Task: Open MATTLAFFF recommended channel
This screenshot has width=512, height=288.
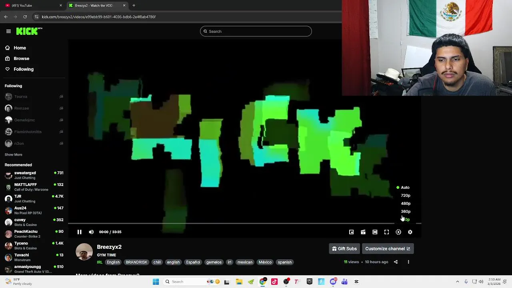Action: pos(34,187)
